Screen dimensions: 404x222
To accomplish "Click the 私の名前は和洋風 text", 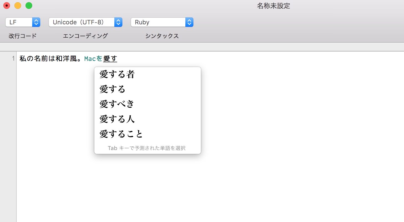I will [x=48, y=59].
